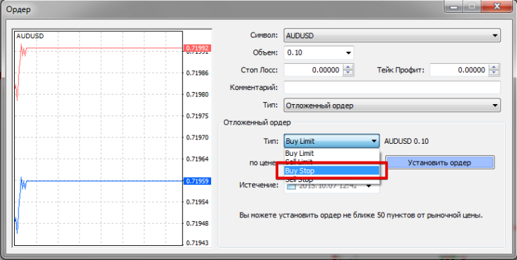517x260 pixels.
Task: Open the Истечение date picker arrow
Action: (x=369, y=186)
